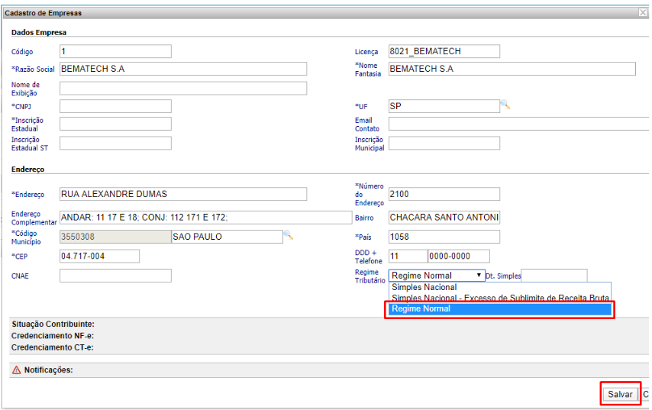Select the highlighted Regime Normal option
The image size is (652, 410).
(x=500, y=309)
